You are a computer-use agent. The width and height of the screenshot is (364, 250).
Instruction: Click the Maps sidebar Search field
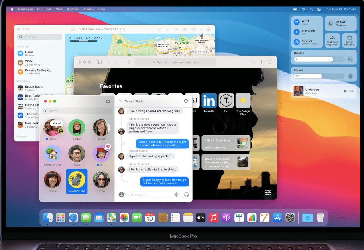pyautogui.click(x=40, y=37)
